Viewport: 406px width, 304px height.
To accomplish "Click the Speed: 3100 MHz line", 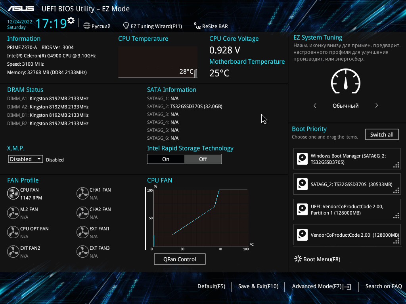I will coord(25,64).
